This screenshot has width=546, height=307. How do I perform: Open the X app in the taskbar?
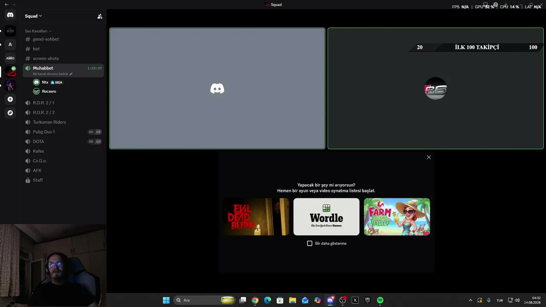click(x=355, y=300)
